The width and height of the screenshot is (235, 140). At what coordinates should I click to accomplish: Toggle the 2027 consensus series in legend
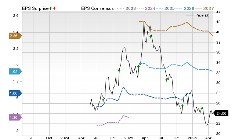pos(204,8)
